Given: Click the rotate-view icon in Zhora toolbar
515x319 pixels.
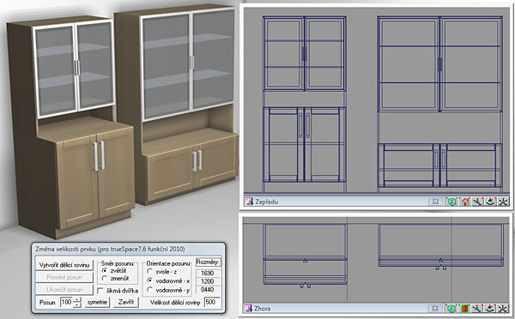Looking at the screenshot, I should [490, 309].
